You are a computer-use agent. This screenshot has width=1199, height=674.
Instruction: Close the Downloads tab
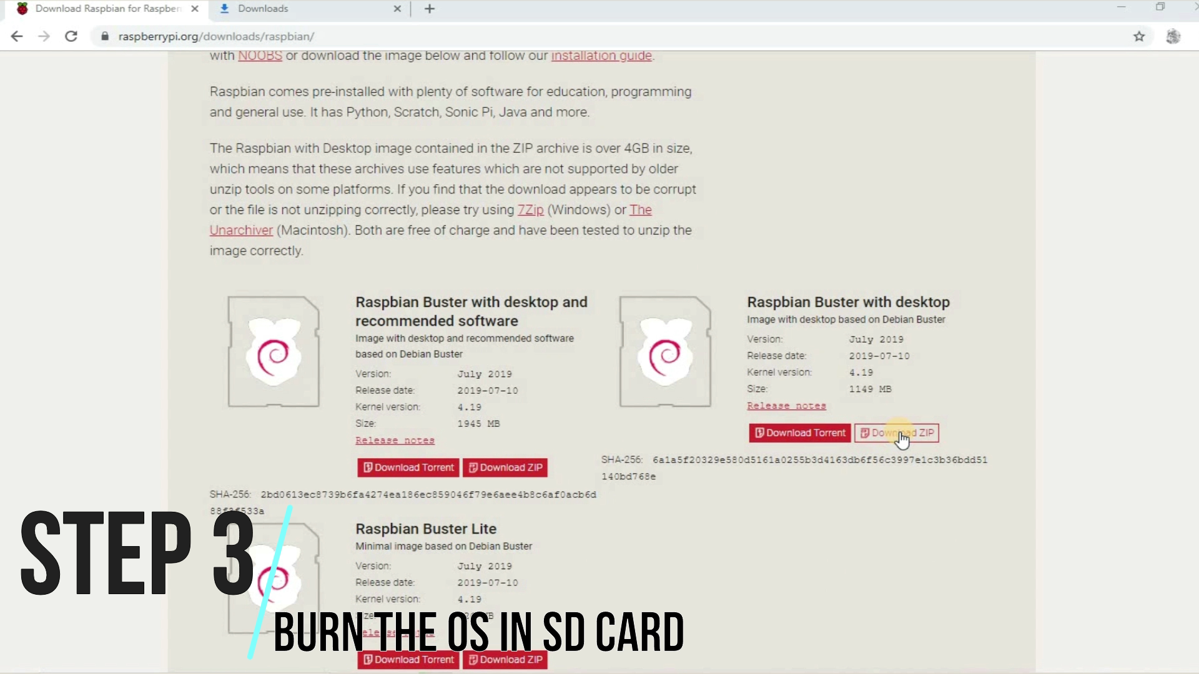click(397, 9)
